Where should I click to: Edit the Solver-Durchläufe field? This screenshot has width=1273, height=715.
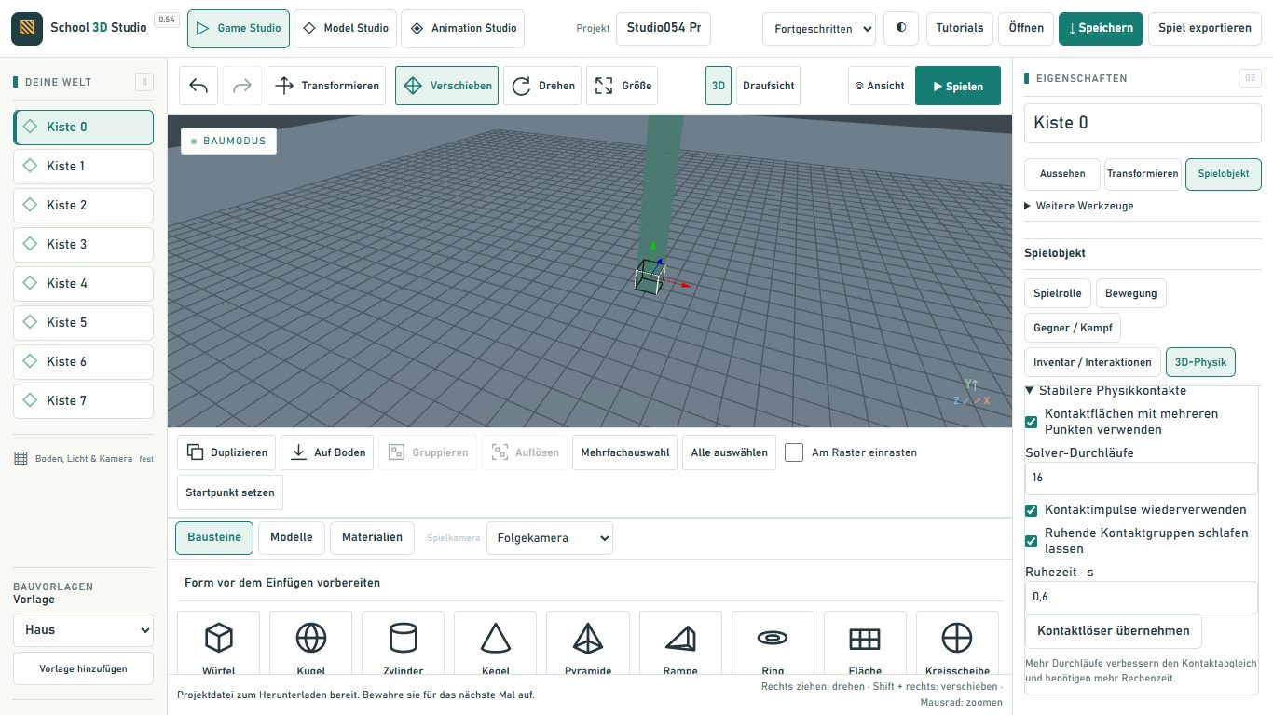coord(1142,478)
